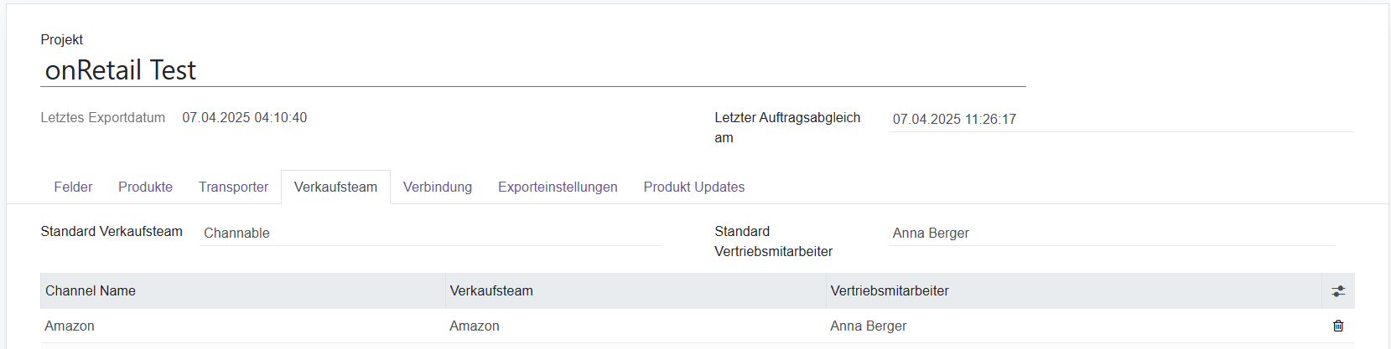Open Standard Vertriebsmitarbeiter dropdown Anna Berger

(1112, 233)
